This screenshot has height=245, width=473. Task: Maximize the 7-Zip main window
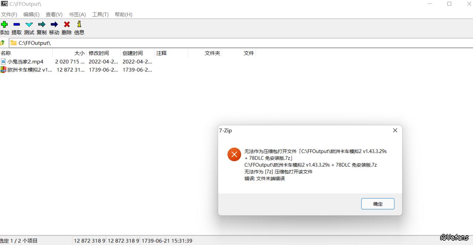(449, 4)
